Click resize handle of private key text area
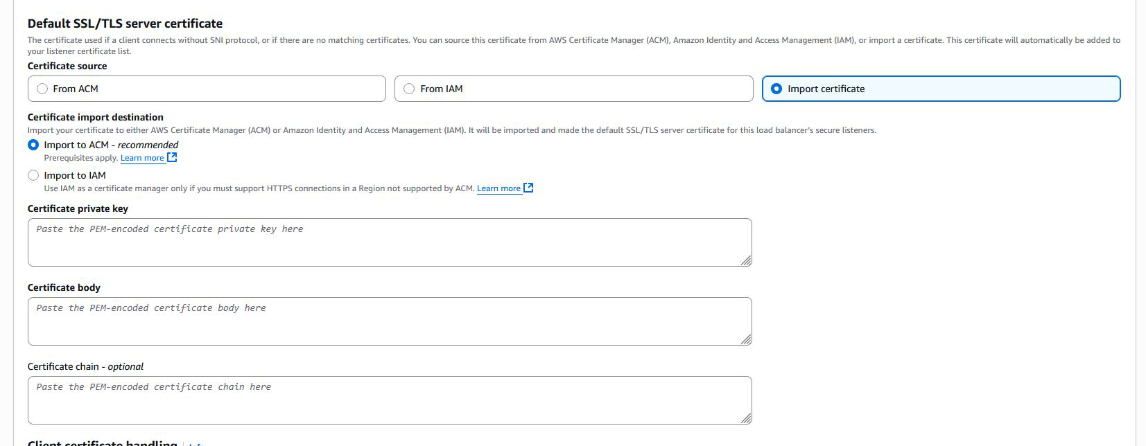 click(x=746, y=260)
